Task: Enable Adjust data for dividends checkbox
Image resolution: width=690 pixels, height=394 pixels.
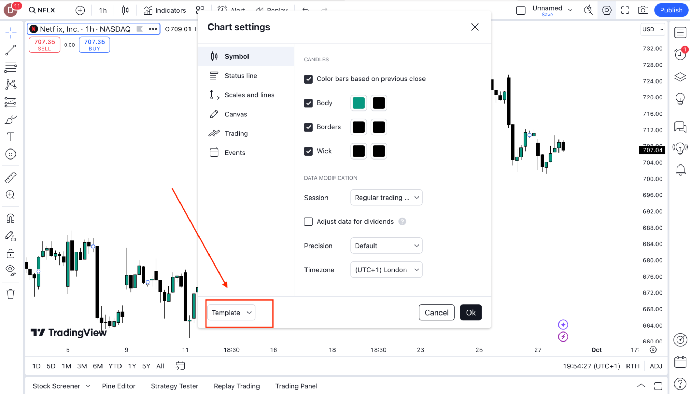Action: tap(309, 222)
